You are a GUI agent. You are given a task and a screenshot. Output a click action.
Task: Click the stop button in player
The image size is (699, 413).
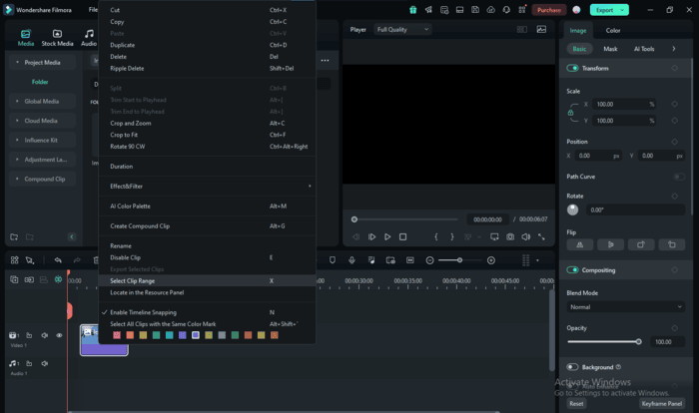pyautogui.click(x=402, y=237)
